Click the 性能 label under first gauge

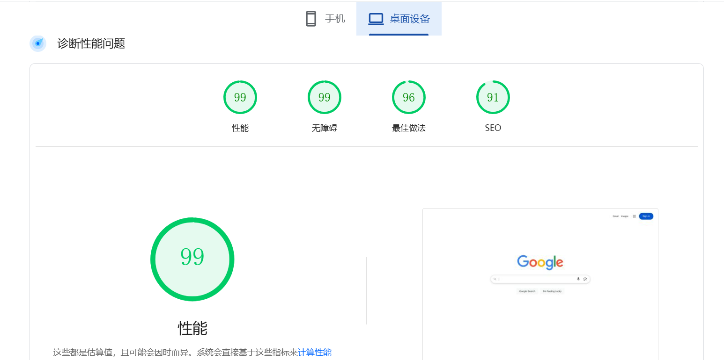240,128
